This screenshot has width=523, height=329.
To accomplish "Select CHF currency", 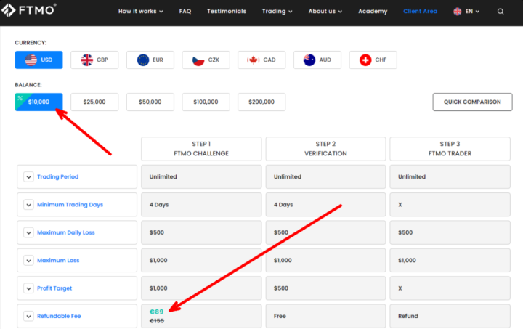I will tap(373, 60).
